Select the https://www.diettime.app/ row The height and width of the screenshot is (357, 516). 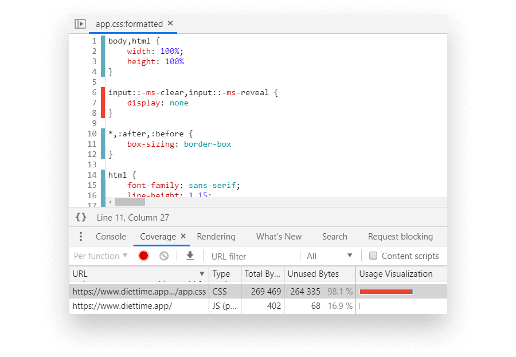point(258,306)
